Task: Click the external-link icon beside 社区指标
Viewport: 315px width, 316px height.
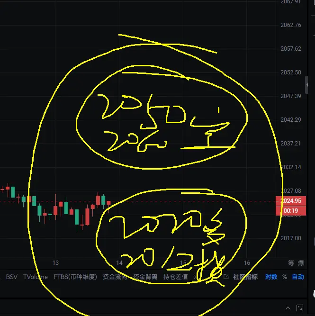Action: (226, 277)
